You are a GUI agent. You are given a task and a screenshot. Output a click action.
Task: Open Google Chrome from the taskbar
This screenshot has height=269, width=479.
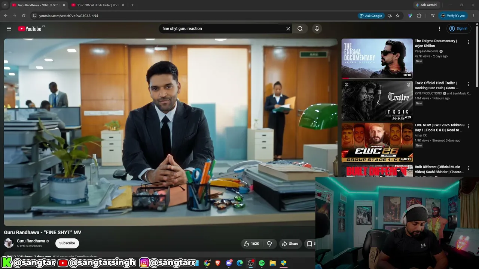(207, 263)
